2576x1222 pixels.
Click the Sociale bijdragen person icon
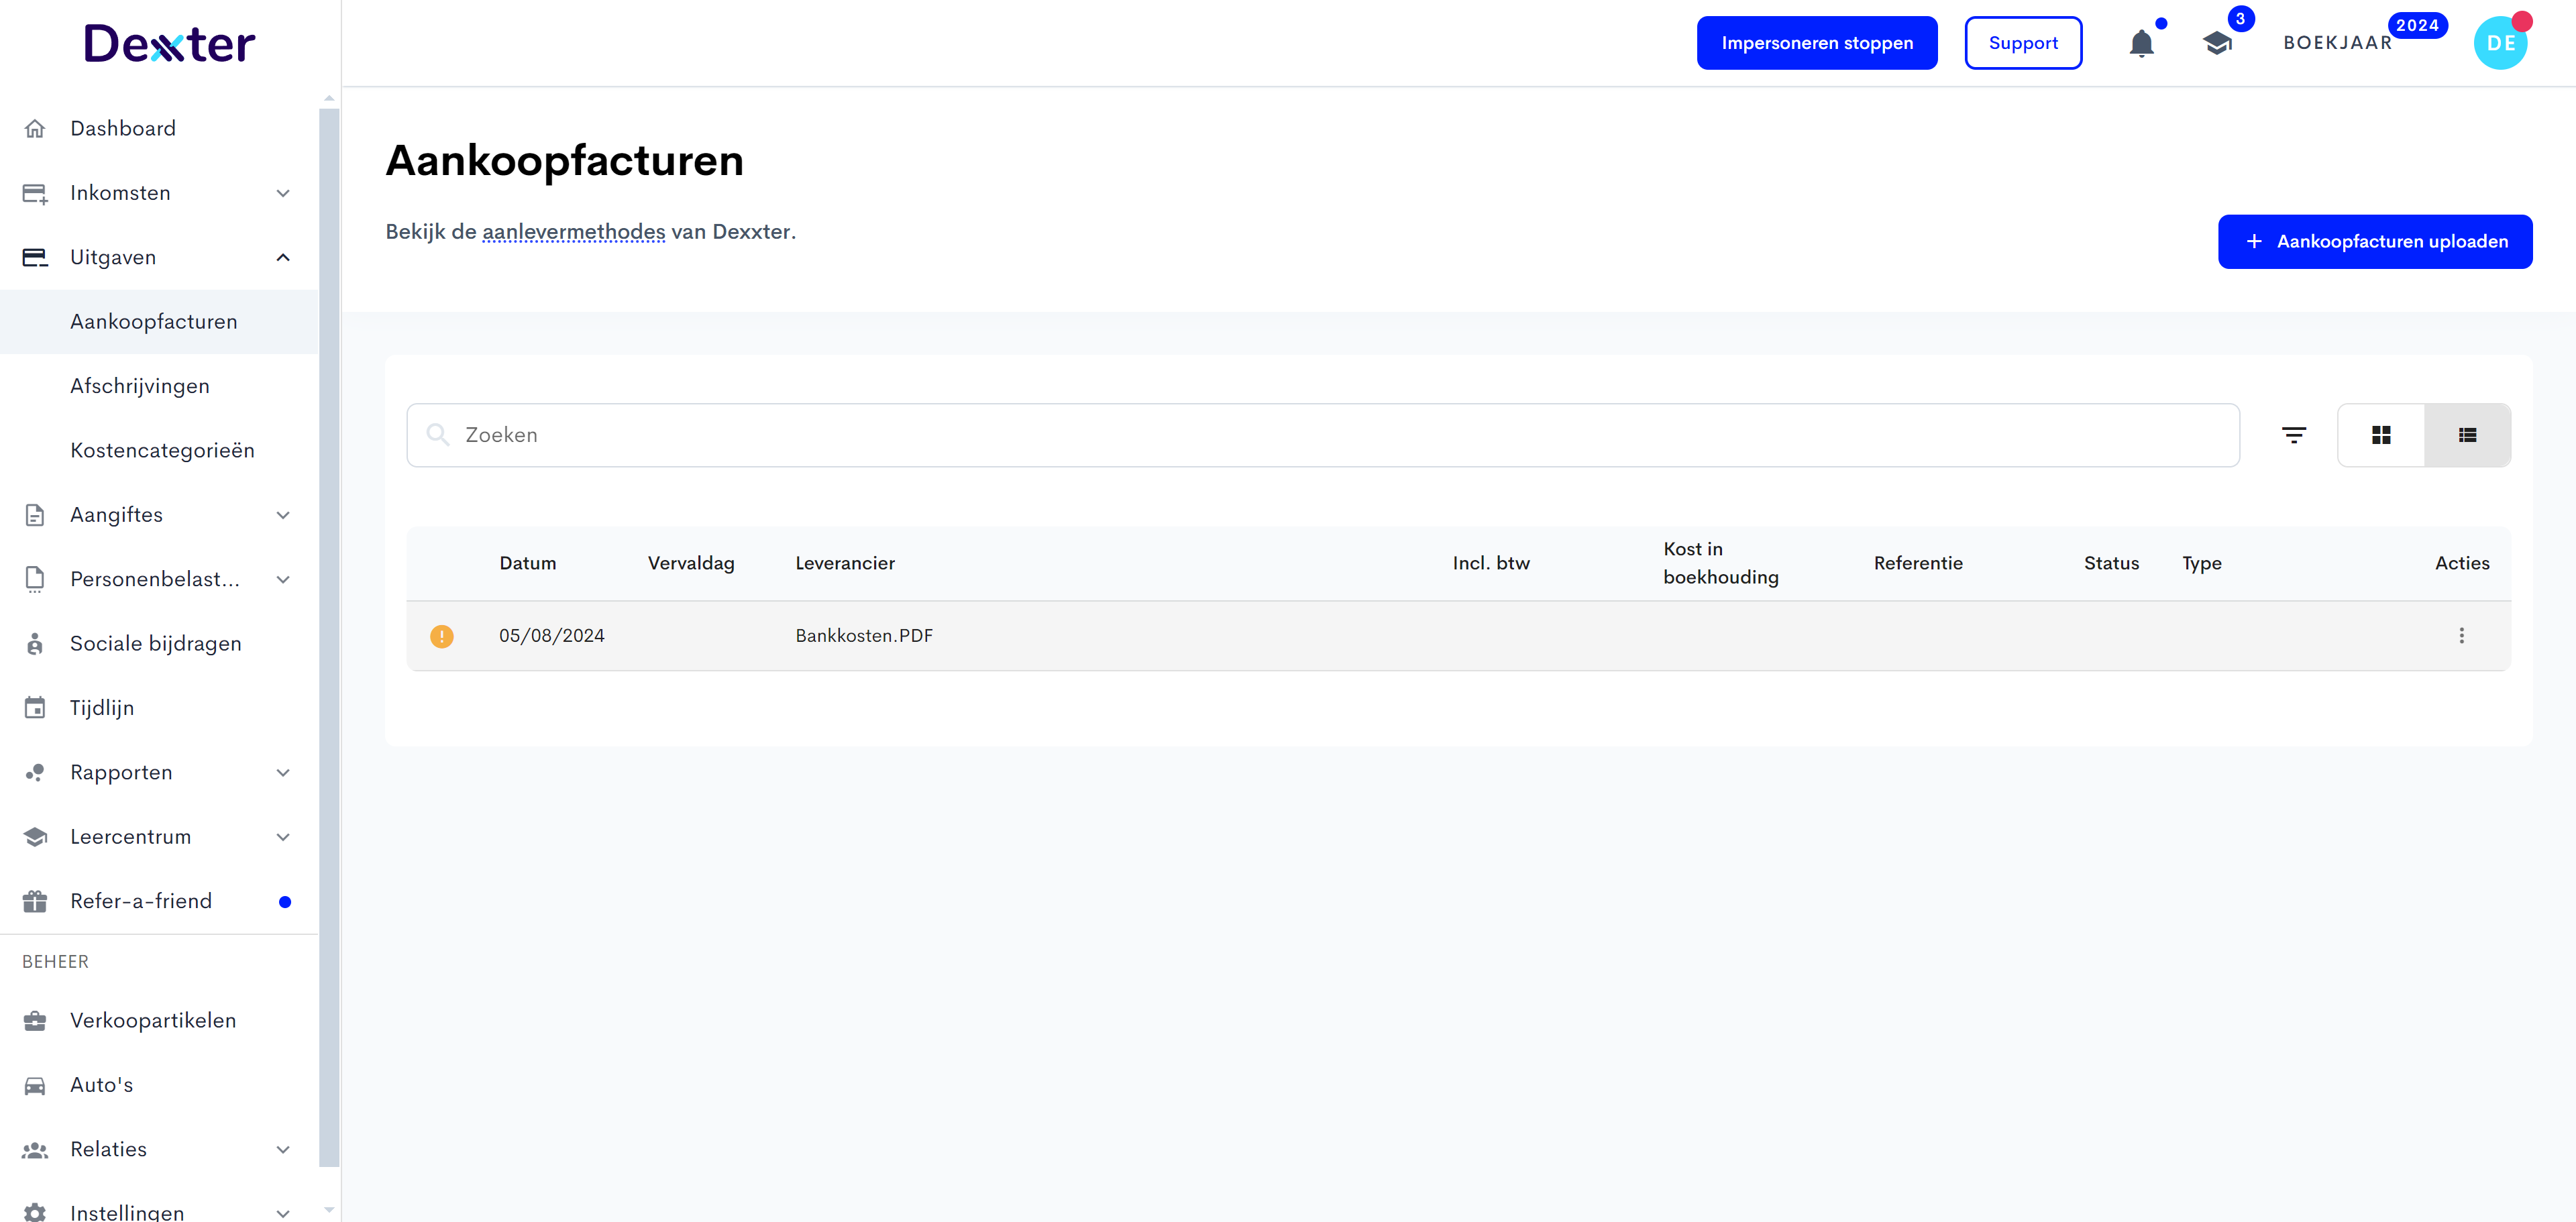(35, 644)
